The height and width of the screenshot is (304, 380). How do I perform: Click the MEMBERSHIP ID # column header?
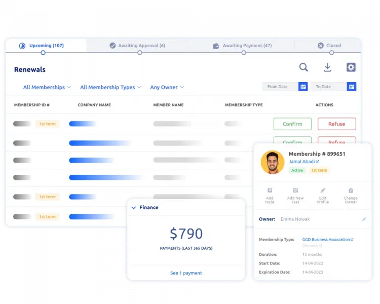32,105
